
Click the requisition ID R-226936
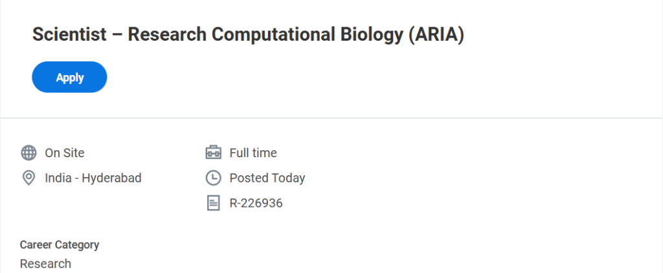click(x=256, y=203)
